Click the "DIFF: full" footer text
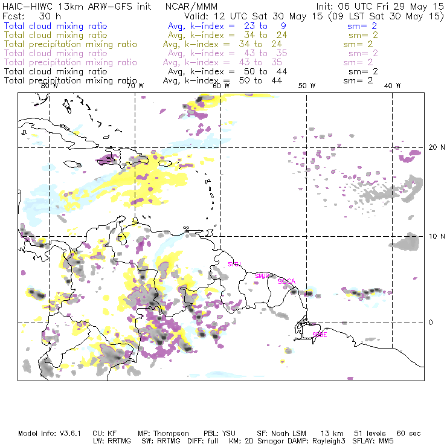 [x=203, y=441]
